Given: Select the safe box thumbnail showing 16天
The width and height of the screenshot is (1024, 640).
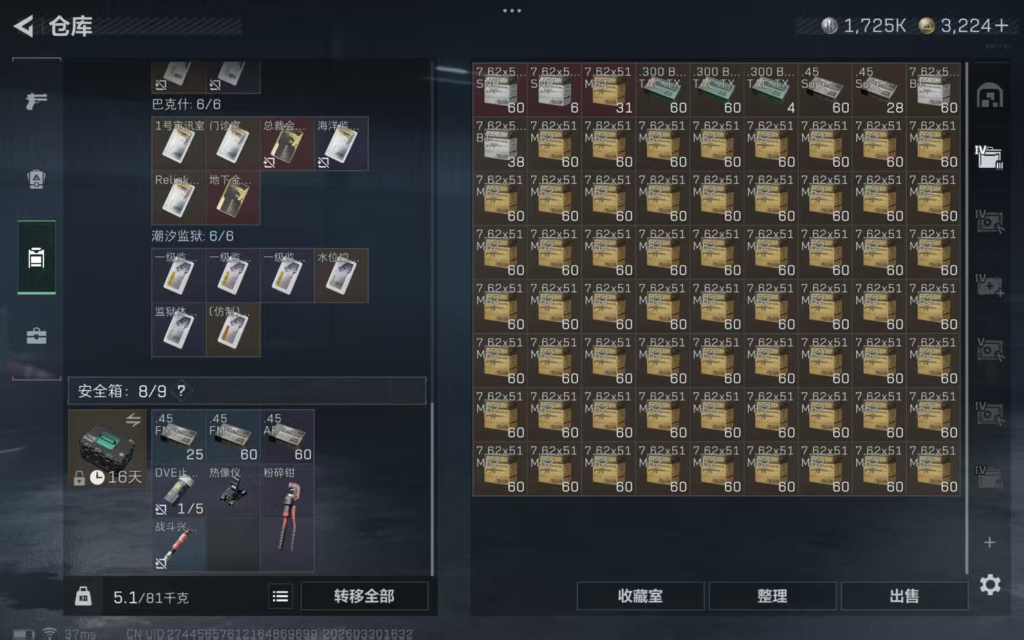Looking at the screenshot, I should coord(107,449).
